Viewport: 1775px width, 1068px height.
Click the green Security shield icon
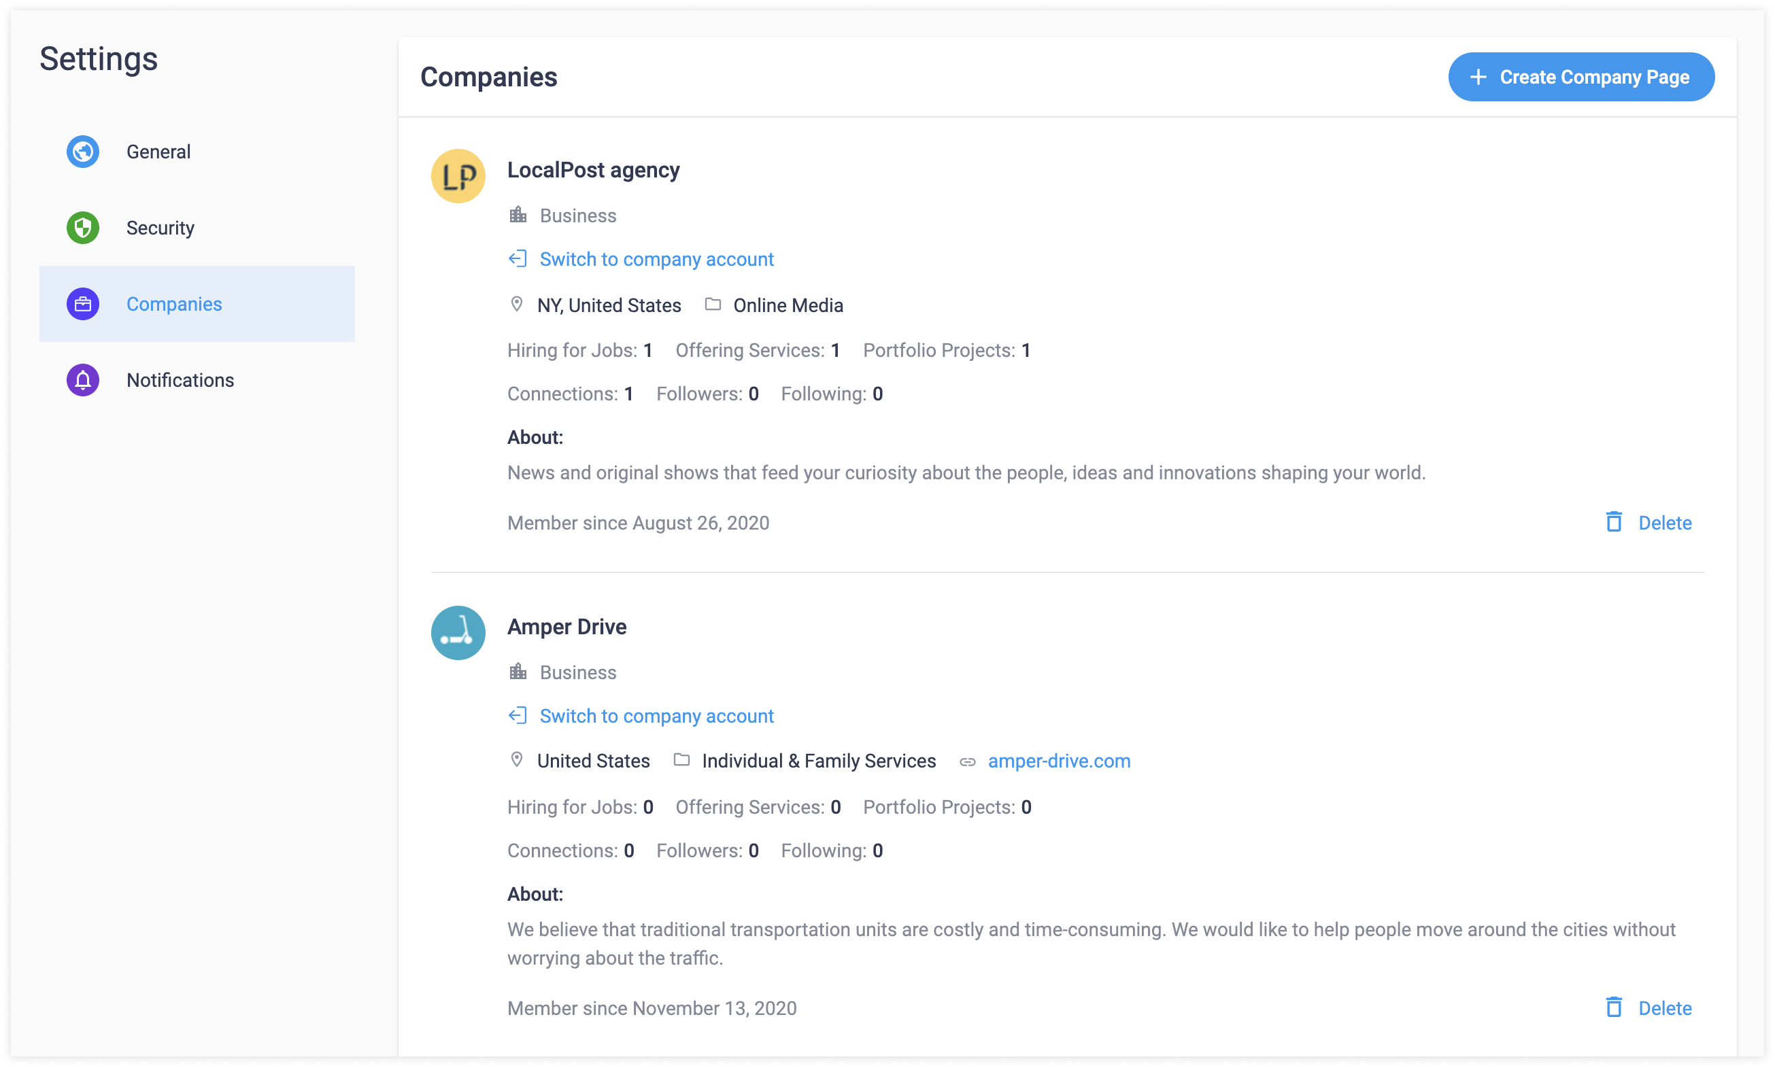83,228
